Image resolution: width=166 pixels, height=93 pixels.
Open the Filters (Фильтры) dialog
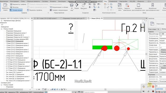(14, 7)
